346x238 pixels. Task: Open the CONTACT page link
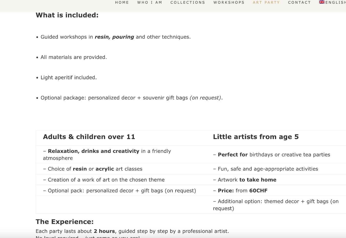[x=299, y=3]
